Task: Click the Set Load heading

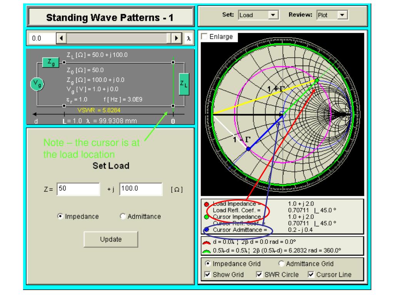Action: [111, 166]
